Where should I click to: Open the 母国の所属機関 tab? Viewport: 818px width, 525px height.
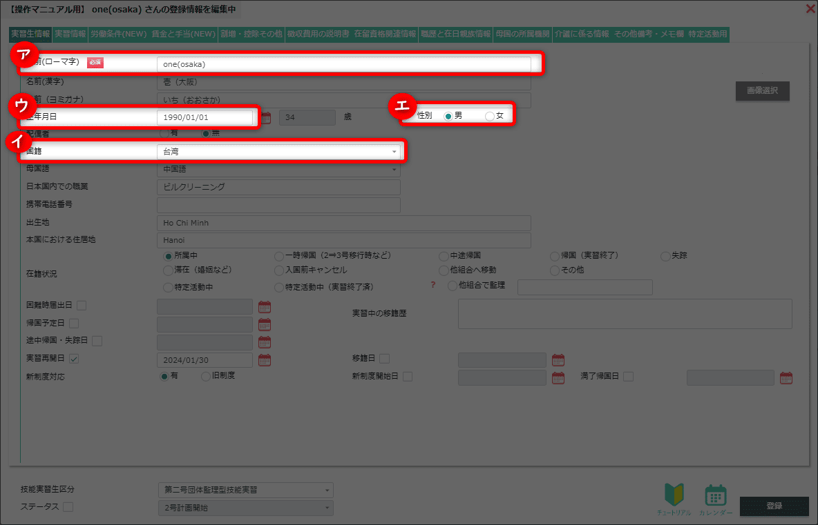click(523, 34)
